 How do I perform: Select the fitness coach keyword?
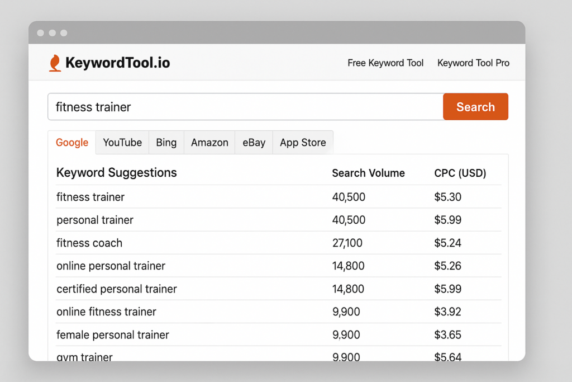89,243
